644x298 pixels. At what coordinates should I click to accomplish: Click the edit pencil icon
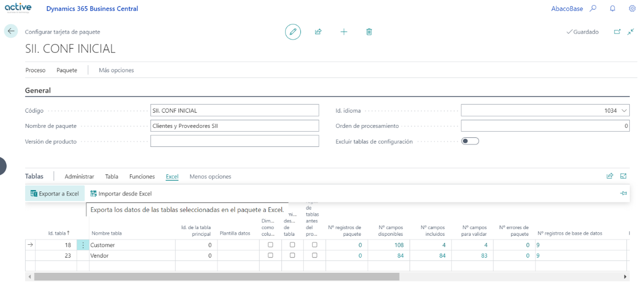(x=293, y=32)
